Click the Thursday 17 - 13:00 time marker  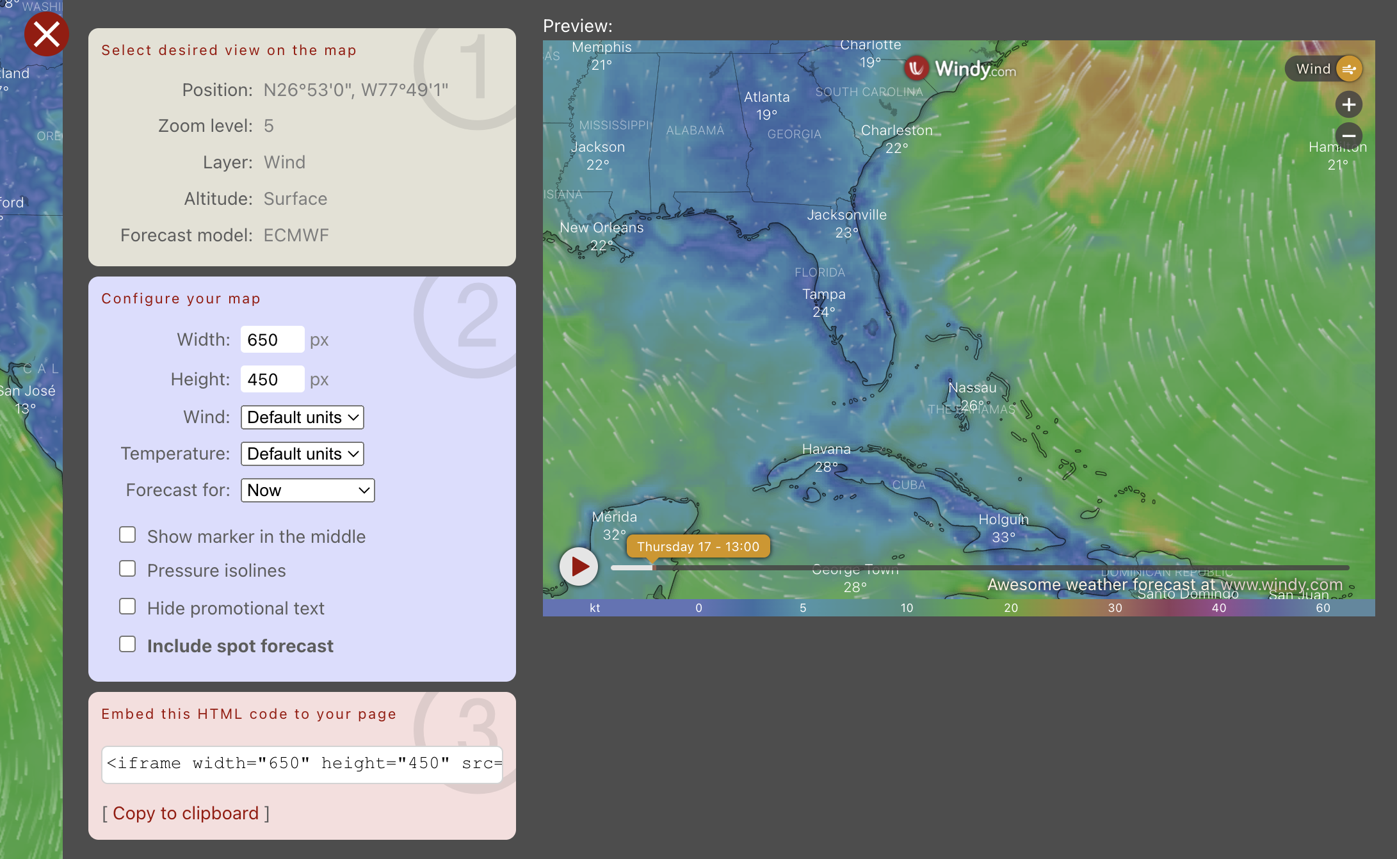tap(697, 547)
